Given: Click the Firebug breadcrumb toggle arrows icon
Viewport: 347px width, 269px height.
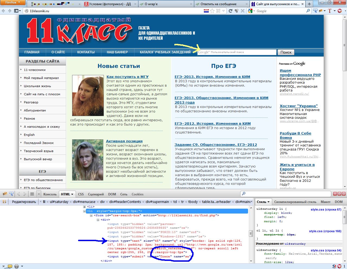Looking at the screenshot, I should 4,202.
